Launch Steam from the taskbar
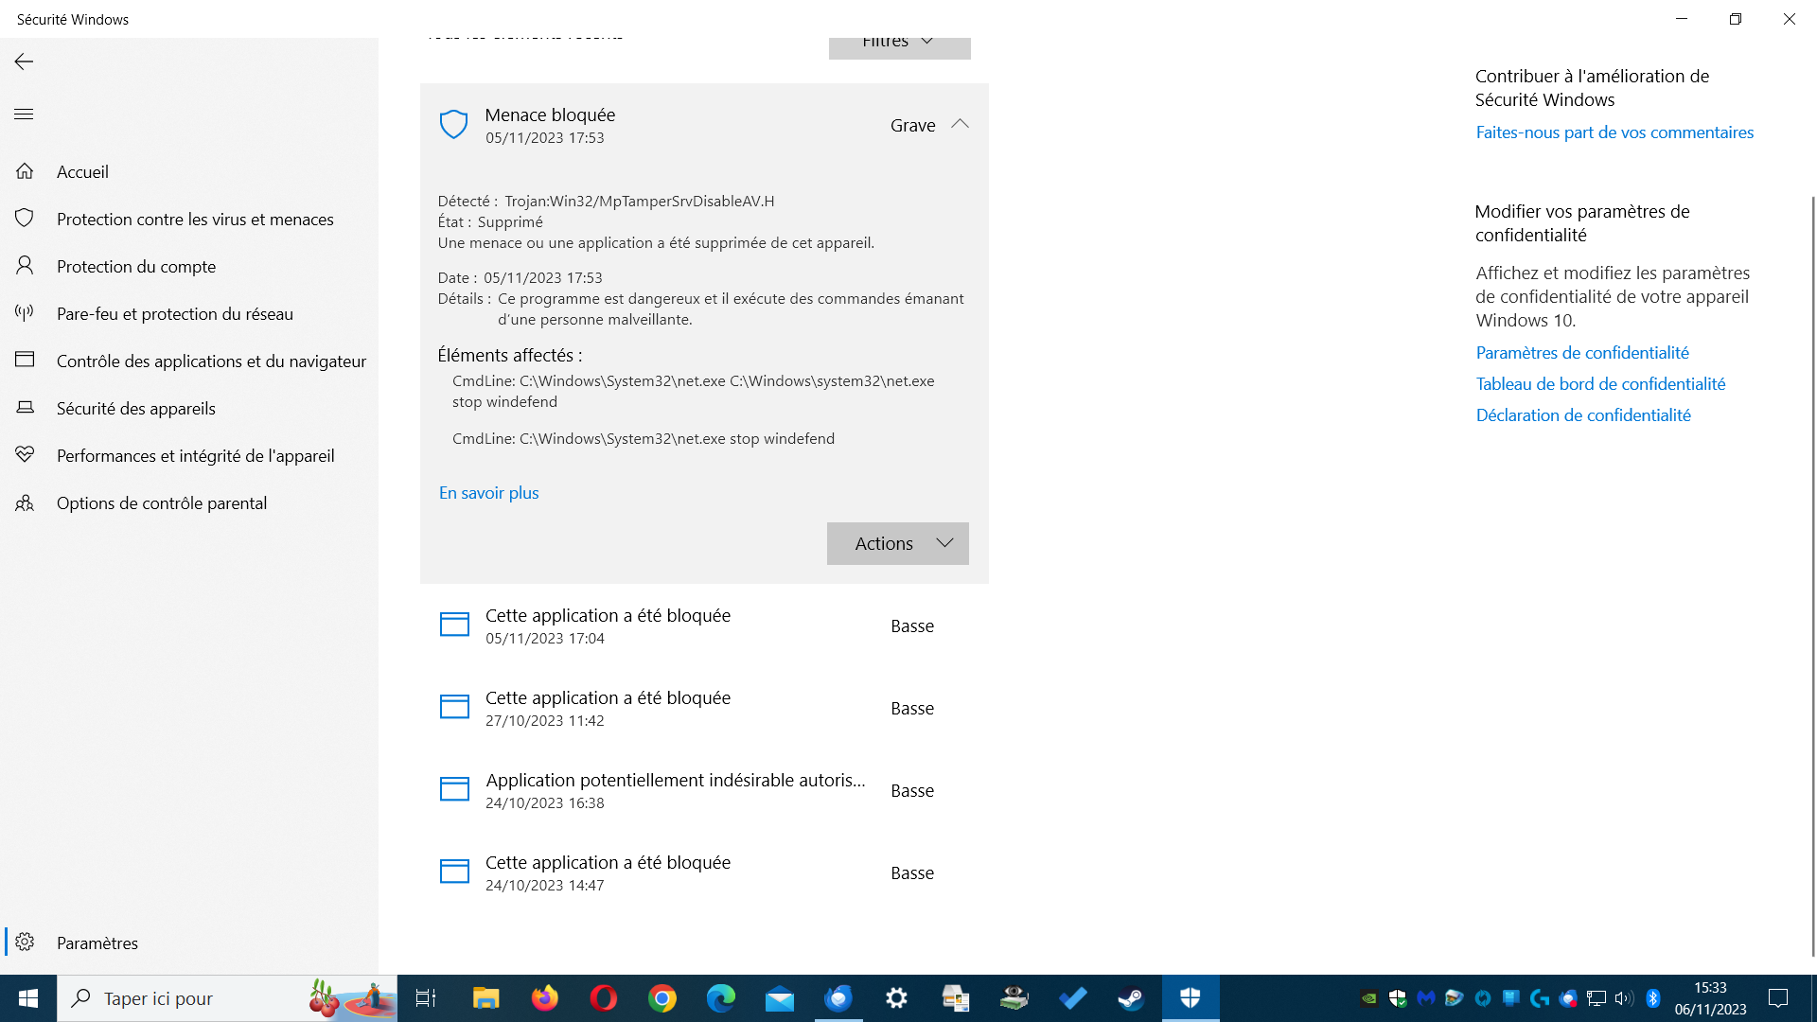Viewport: 1817px width, 1022px height. (x=1131, y=998)
